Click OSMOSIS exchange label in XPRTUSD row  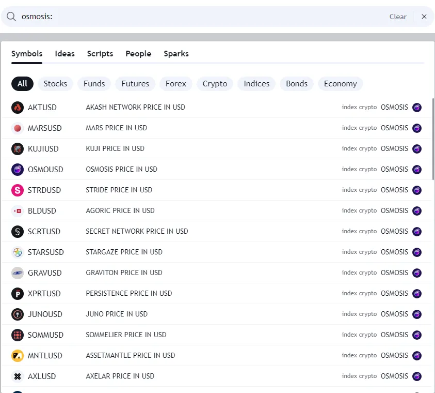[394, 294]
